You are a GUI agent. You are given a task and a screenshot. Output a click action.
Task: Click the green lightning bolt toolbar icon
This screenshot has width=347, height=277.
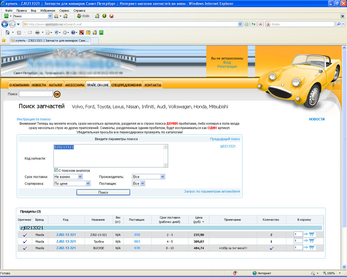(x=104, y=16)
